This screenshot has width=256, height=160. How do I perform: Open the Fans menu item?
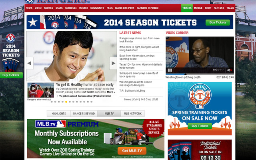point(110,8)
